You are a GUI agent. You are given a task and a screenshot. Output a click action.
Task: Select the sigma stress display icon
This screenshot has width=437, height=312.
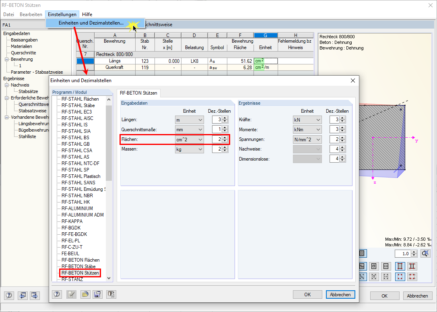374,266
